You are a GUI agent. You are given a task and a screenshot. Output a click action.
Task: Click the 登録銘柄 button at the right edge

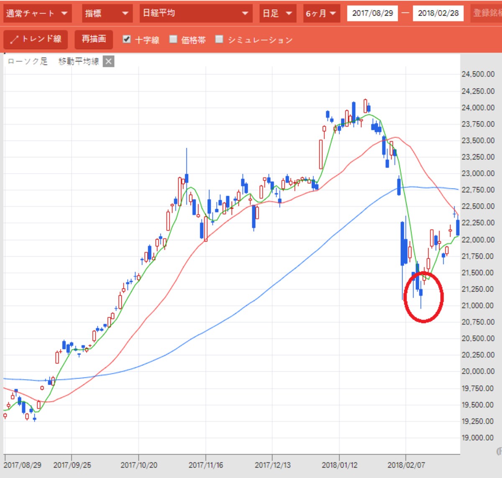(x=487, y=13)
